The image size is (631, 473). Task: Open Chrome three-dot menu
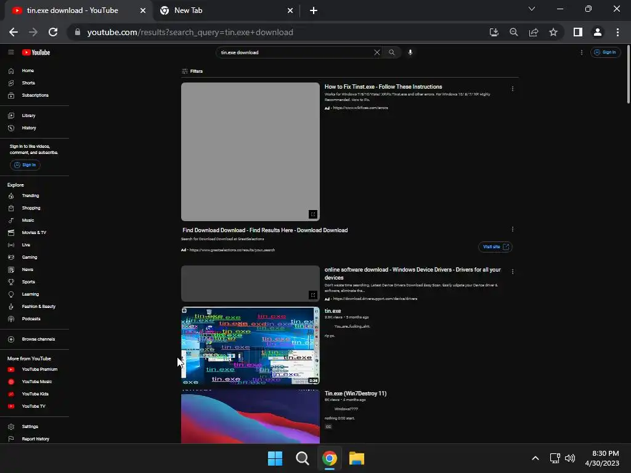tap(617, 32)
